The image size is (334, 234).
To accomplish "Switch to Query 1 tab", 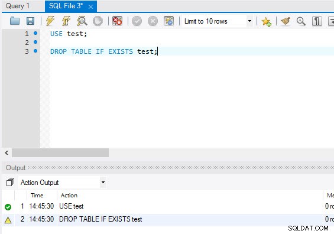I will [18, 6].
